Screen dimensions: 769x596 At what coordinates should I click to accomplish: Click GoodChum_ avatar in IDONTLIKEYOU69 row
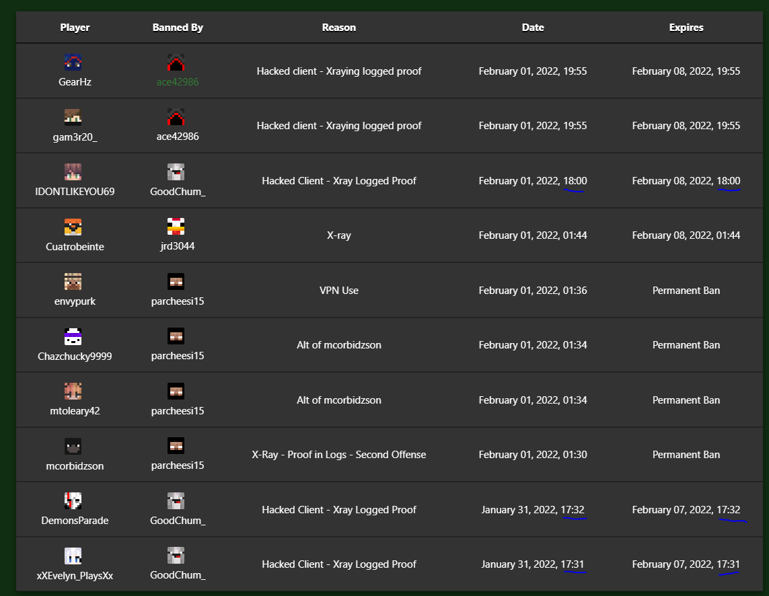176,172
